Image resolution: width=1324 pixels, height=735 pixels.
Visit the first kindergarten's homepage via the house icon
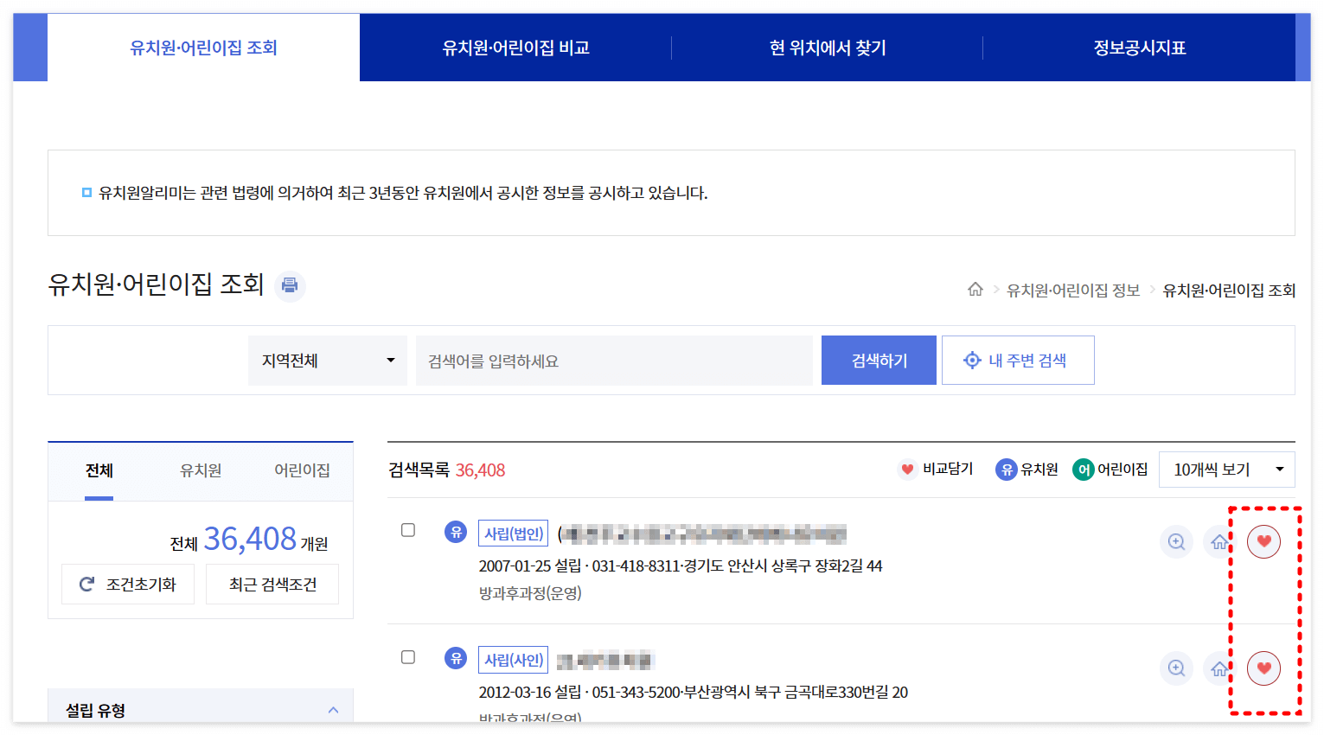pyautogui.click(x=1219, y=541)
